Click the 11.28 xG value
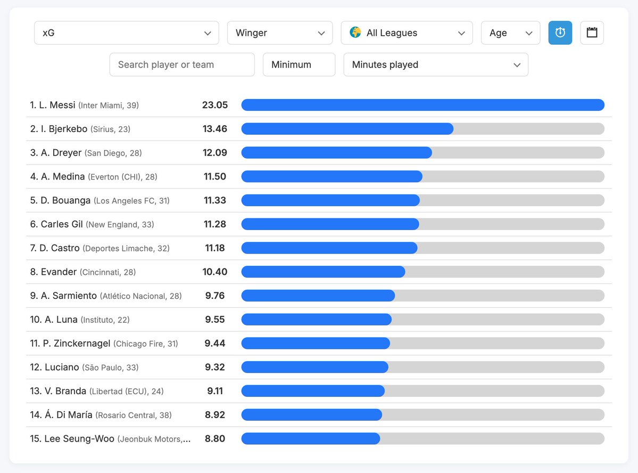 tap(215, 224)
